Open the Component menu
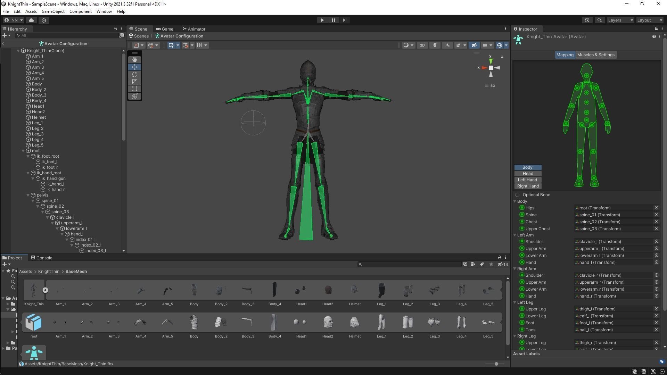667x375 pixels. (x=80, y=11)
